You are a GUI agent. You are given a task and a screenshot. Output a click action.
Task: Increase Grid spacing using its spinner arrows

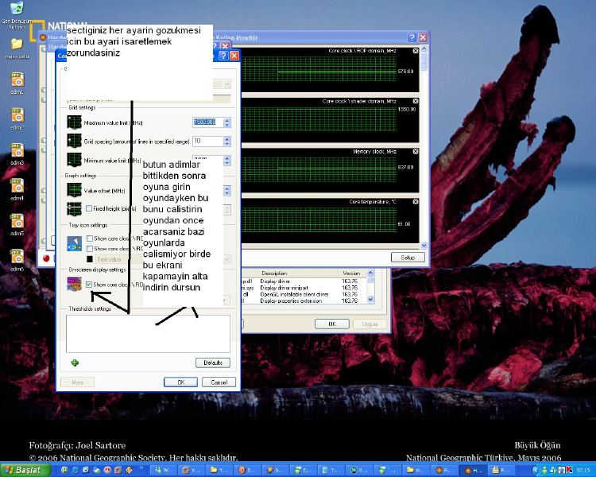click(227, 139)
